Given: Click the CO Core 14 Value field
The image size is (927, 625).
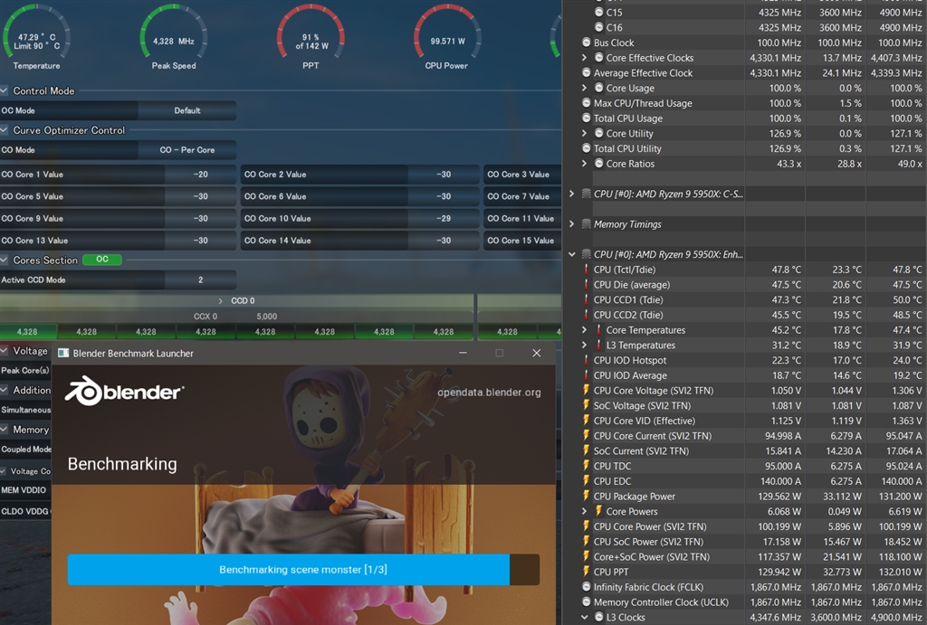Looking at the screenshot, I should click(x=444, y=241).
